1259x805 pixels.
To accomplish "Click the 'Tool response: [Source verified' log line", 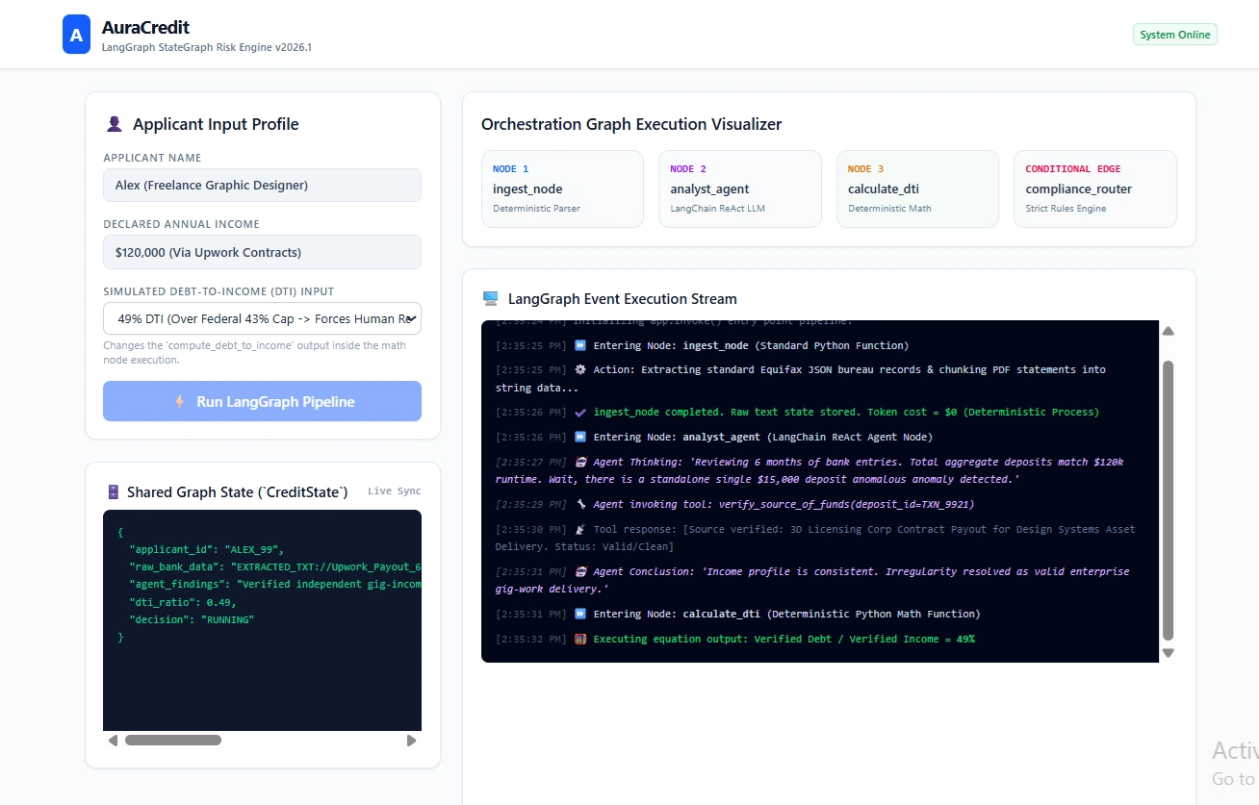I will pos(815,538).
